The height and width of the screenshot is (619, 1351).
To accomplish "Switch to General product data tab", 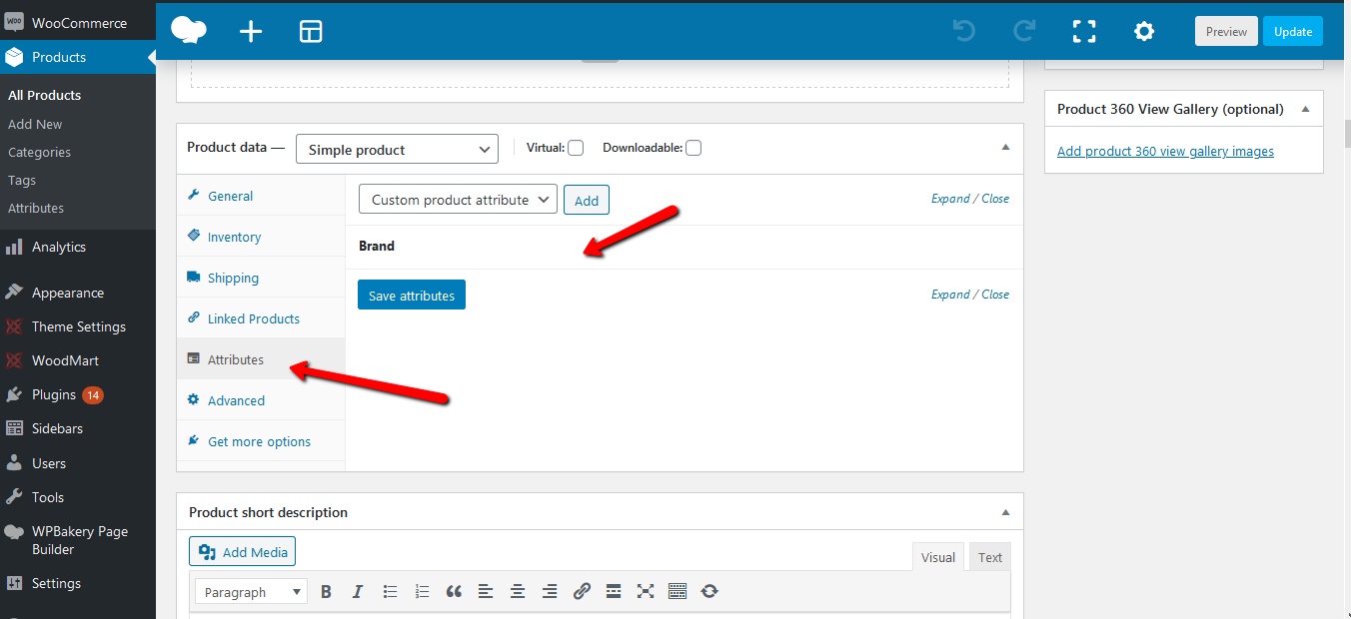I will 261,196.
